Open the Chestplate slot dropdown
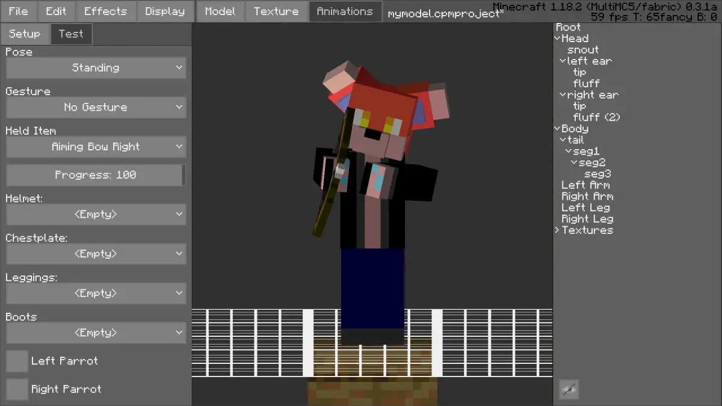Image resolution: width=722 pixels, height=406 pixels. [x=96, y=254]
